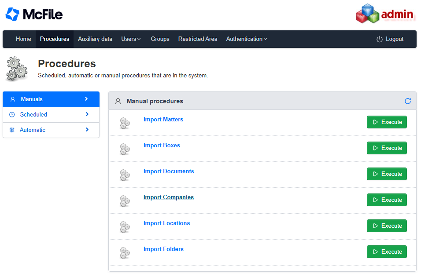Screen dimensions: 421x277
Task: Click the Procedures page heading
Action: point(67,64)
